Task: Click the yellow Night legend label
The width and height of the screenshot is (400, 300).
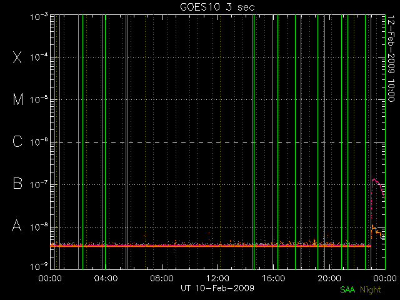Action: tap(371, 290)
